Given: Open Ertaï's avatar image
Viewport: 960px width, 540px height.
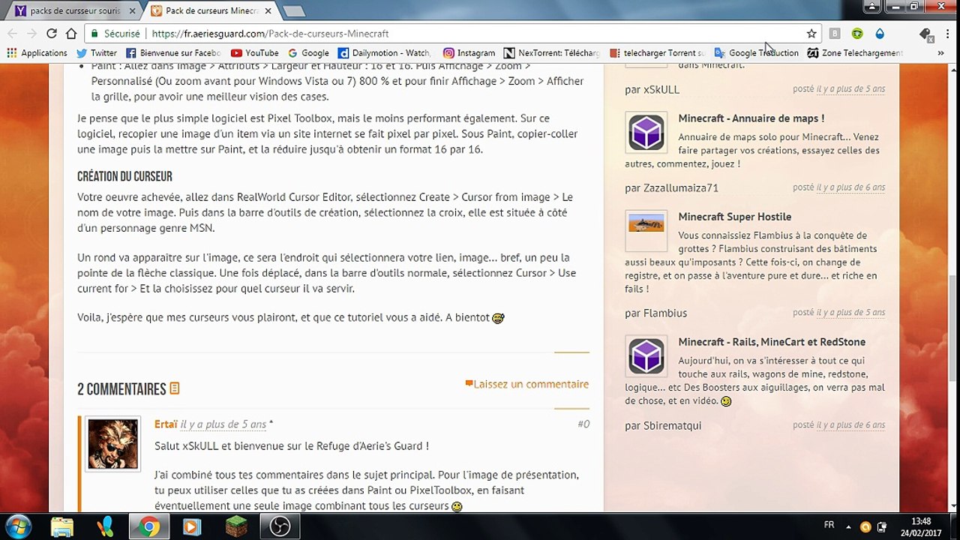Looking at the screenshot, I should (x=112, y=443).
